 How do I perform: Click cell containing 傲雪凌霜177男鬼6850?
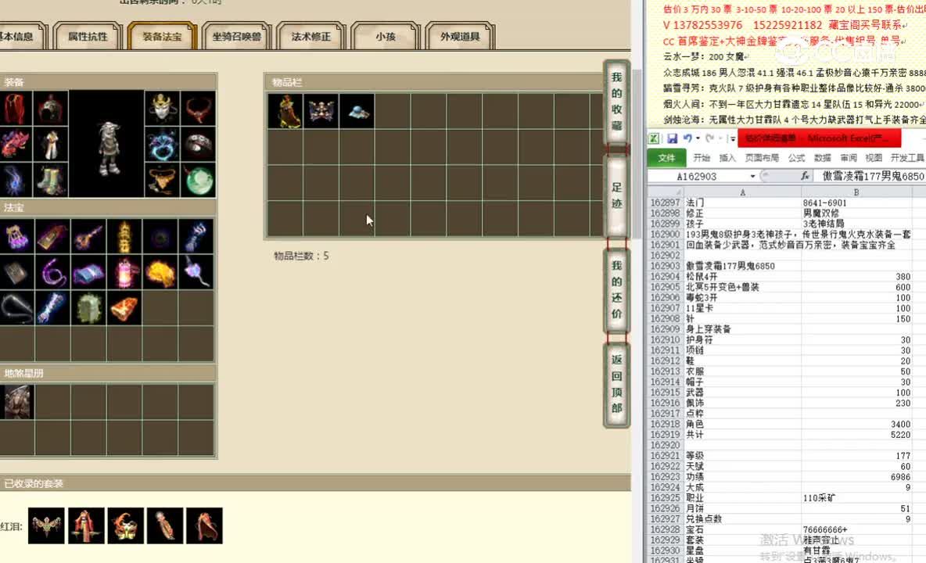(x=742, y=266)
